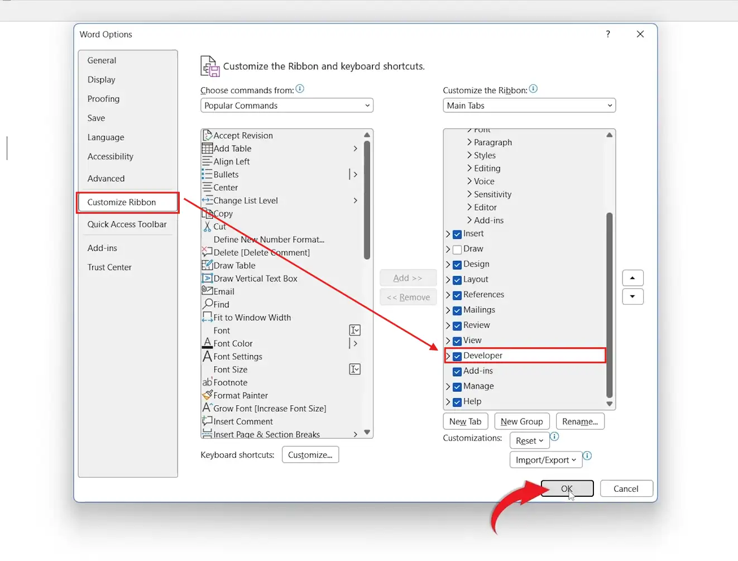The width and height of the screenshot is (738, 561).
Task: Click info icon next to Reset button
Action: [x=554, y=437]
